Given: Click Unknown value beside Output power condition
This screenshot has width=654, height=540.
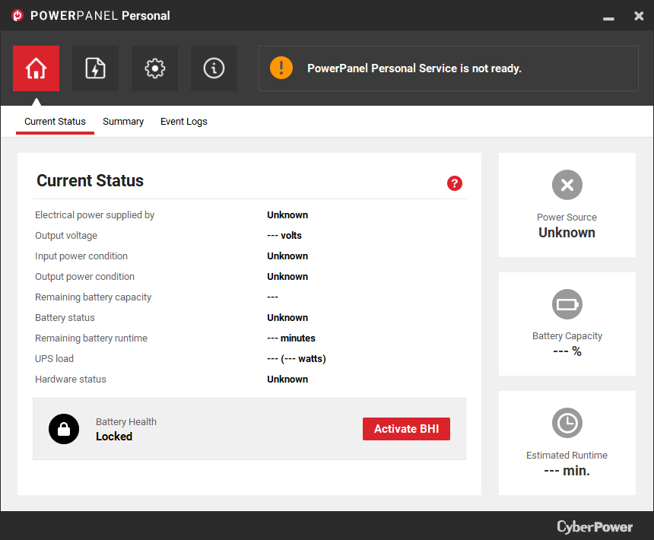Looking at the screenshot, I should 287,276.
